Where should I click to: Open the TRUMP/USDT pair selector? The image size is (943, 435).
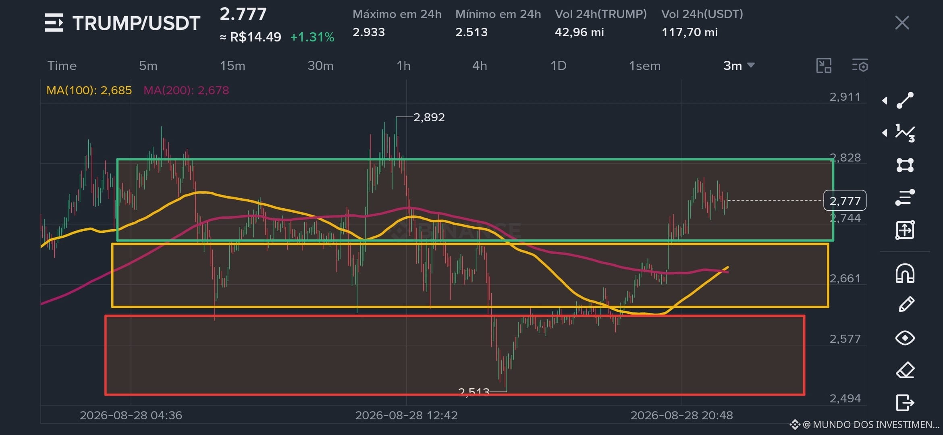click(x=137, y=23)
